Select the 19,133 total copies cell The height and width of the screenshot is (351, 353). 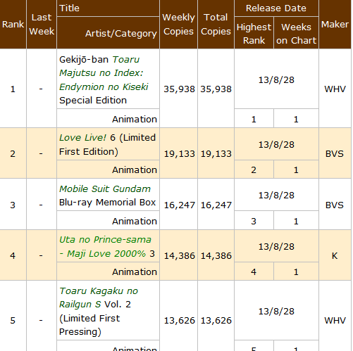click(216, 153)
